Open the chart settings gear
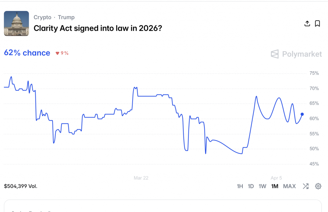 point(318,186)
